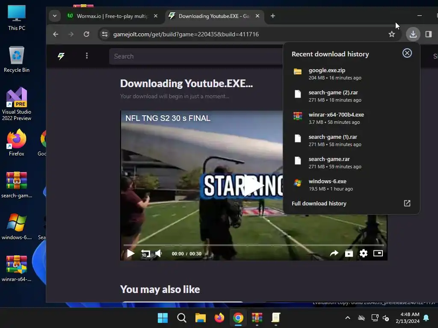Toggle the Chrome downloads button
The width and height of the screenshot is (438, 328).
pyautogui.click(x=413, y=34)
